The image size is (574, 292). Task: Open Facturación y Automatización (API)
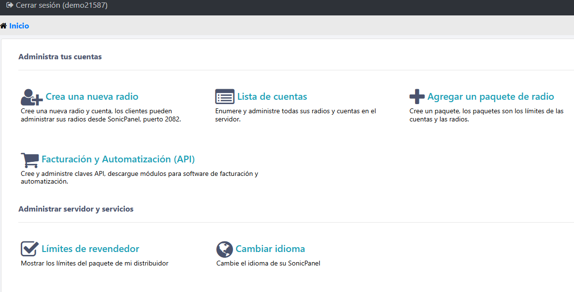(x=118, y=159)
